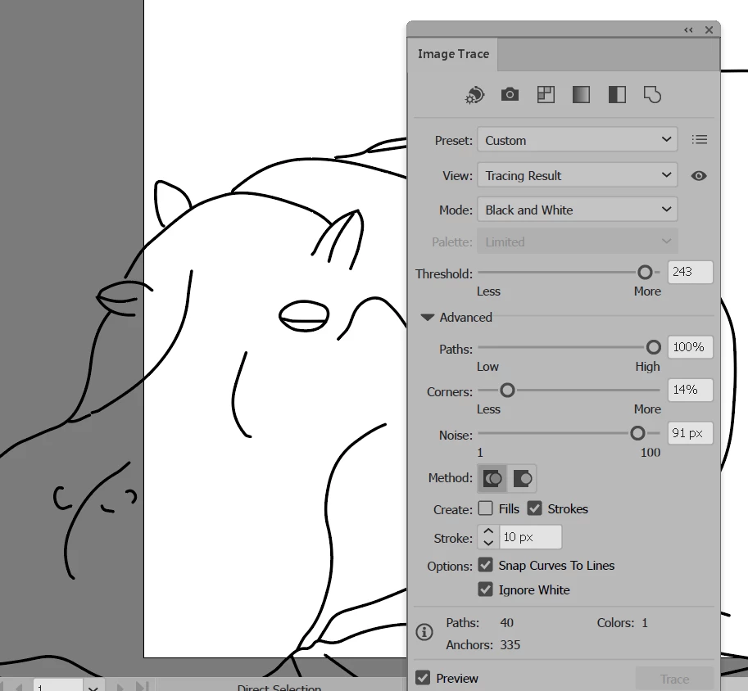Screen dimensions: 748x691
Task: Apply the Low Color preset icon
Action: click(x=546, y=94)
